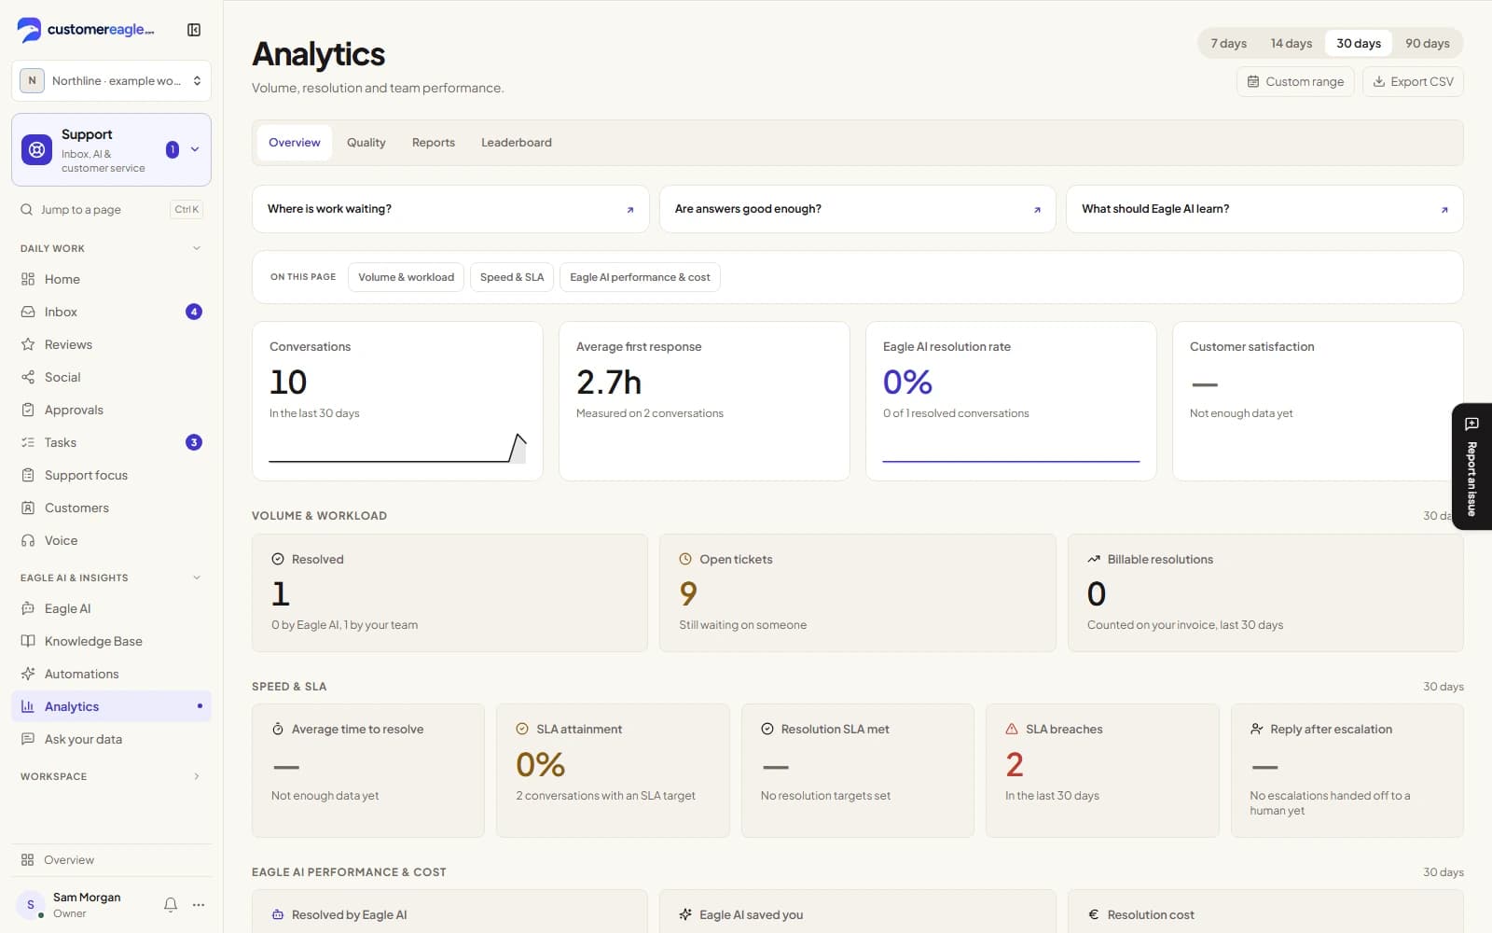Image resolution: width=1492 pixels, height=933 pixels.
Task: Click Home icon in sidebar
Action: [x=28, y=279]
